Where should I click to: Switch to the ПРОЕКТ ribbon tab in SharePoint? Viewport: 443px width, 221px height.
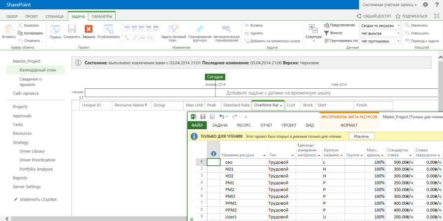(x=32, y=17)
